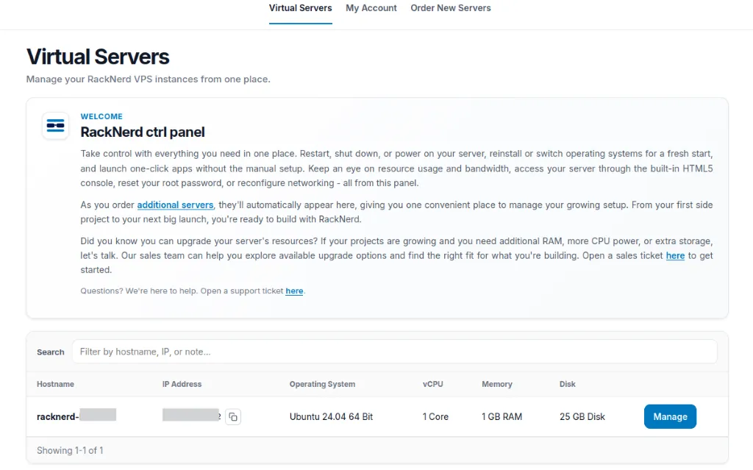Screen dimensions: 753x470
Task: Click the vCPU column header
Action: click(x=432, y=384)
